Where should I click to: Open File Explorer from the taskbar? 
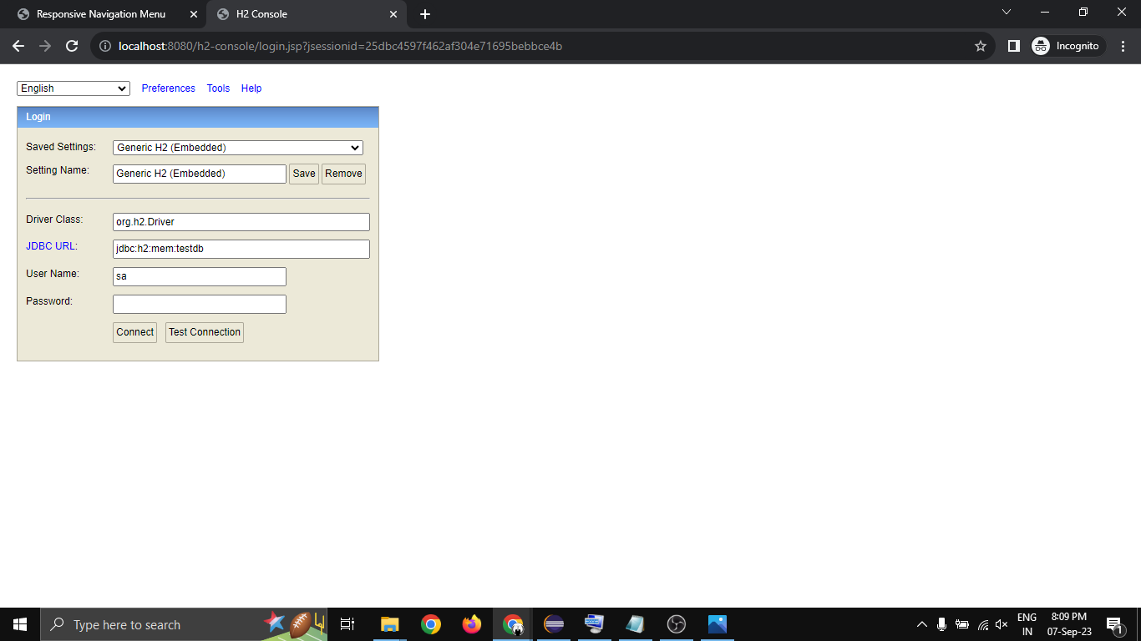coord(389,624)
